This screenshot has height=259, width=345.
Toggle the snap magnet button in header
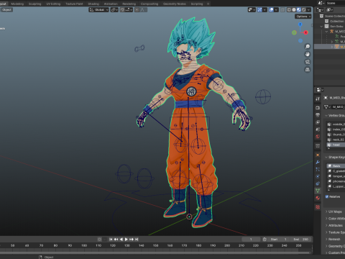pos(122,9)
